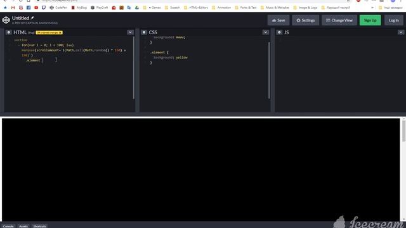This screenshot has width=406, height=228.
Task: Click the CodePen logo icon
Action: 6,20
